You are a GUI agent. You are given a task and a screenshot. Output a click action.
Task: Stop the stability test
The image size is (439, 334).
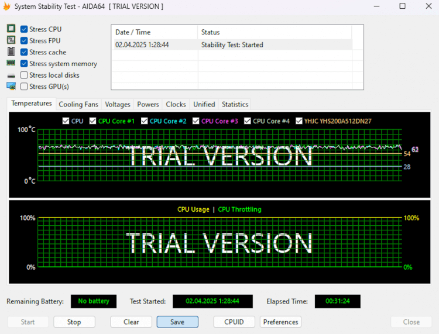74,322
